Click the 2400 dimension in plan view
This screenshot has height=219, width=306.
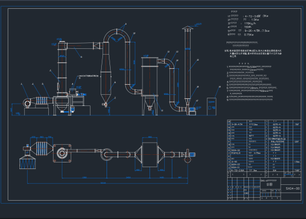tap(128, 177)
